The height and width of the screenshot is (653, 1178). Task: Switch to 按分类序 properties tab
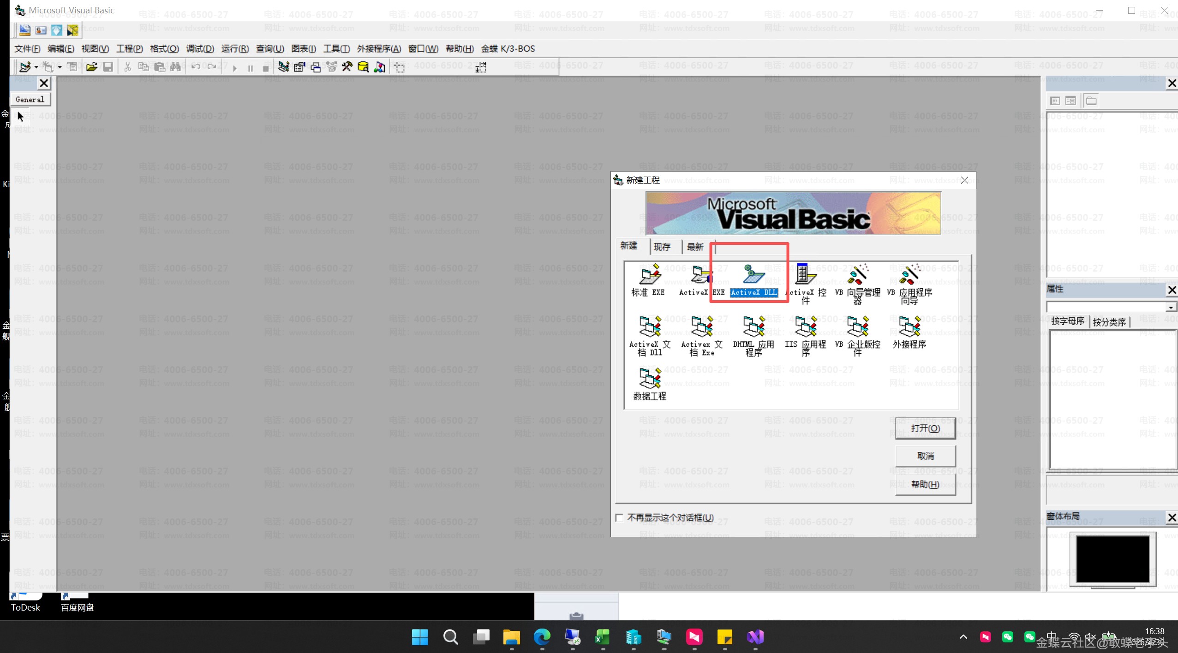pos(1109,322)
